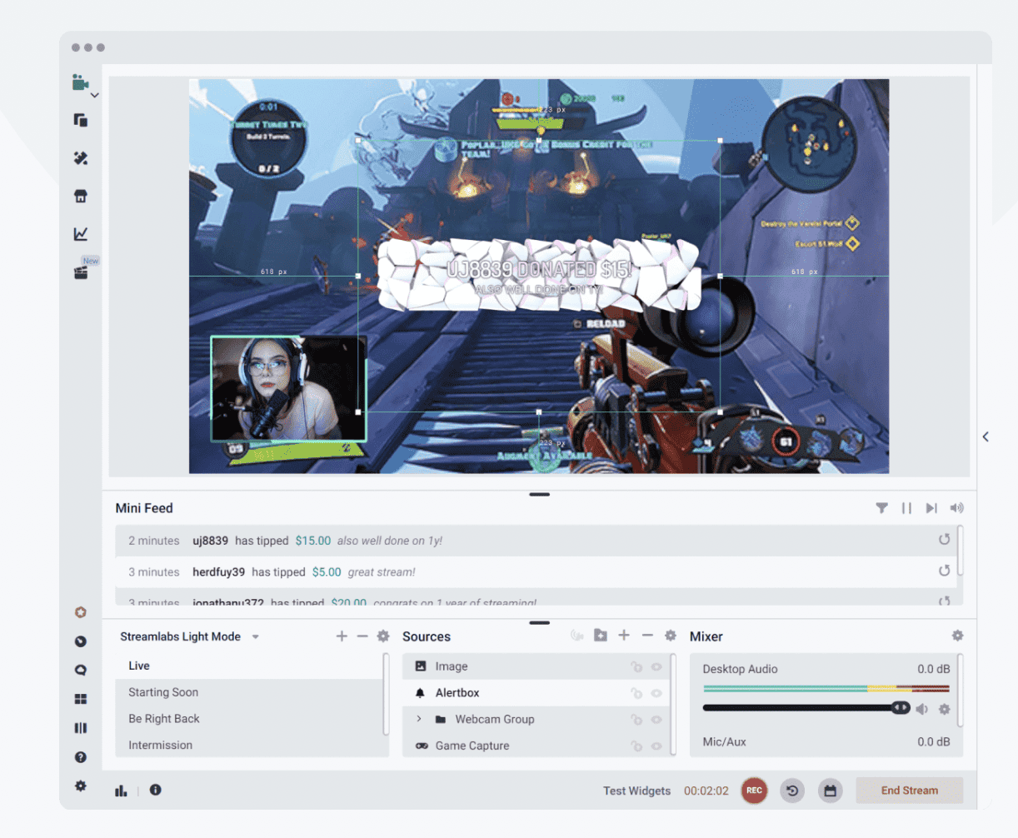Expand the Webcam Group folder
The image size is (1018, 838).
[419, 719]
